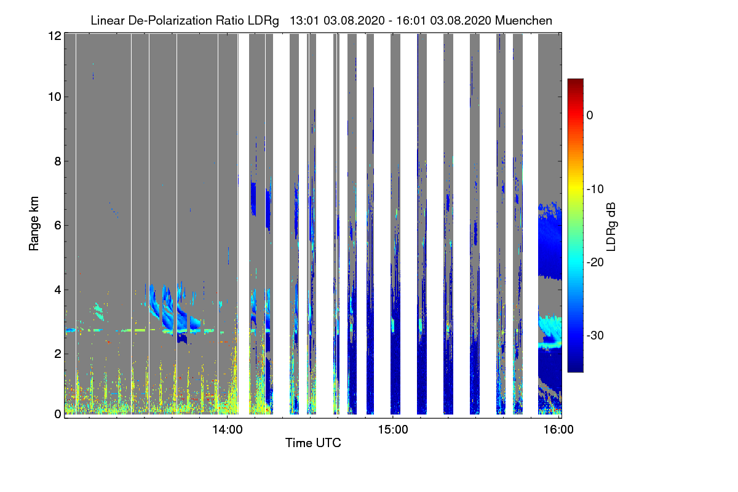Screen dimensions: 738x492
Task: Click the '15:00' time tick label
Action: (x=394, y=429)
